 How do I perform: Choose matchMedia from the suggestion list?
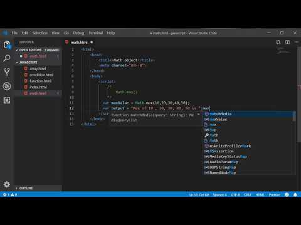coord(248,114)
